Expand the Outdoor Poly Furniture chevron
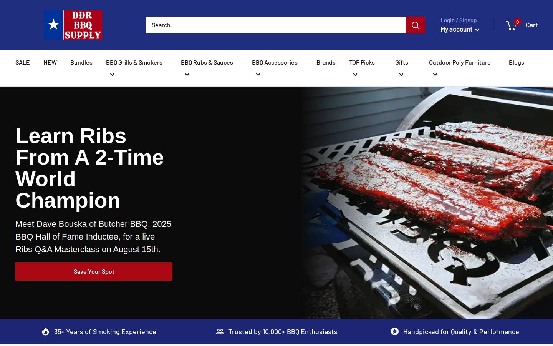Image resolution: width=553 pixels, height=346 pixels. coord(435,75)
